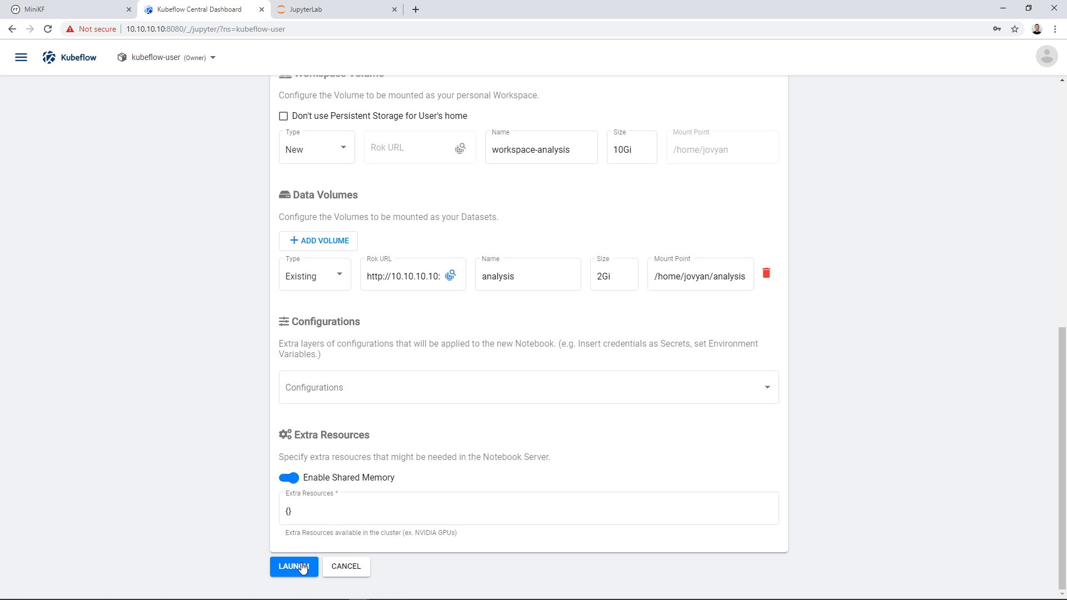Image resolution: width=1067 pixels, height=600 pixels.
Task: Reload the current page
Action: (48, 29)
